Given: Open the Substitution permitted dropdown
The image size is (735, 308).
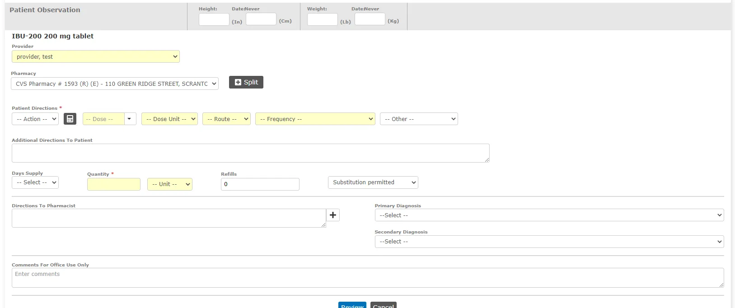Looking at the screenshot, I should 373,182.
